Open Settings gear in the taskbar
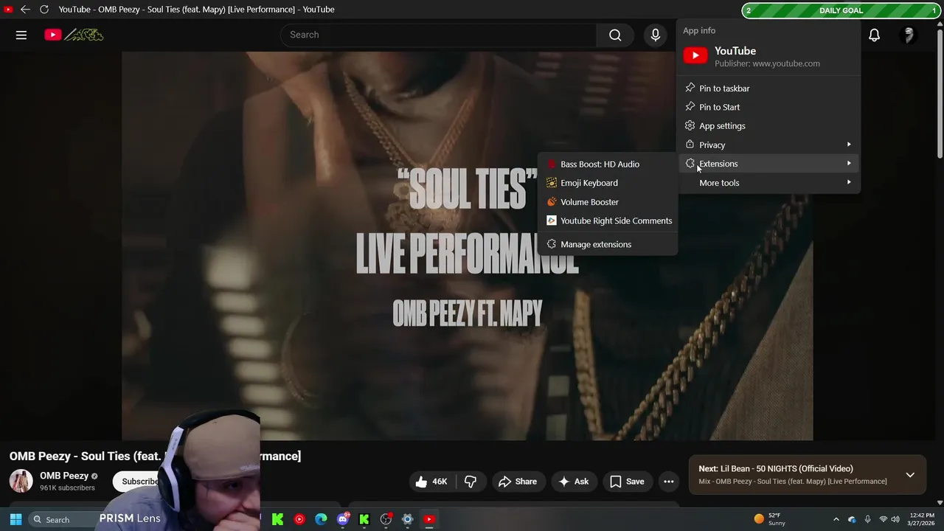The width and height of the screenshot is (944, 531). click(x=407, y=519)
